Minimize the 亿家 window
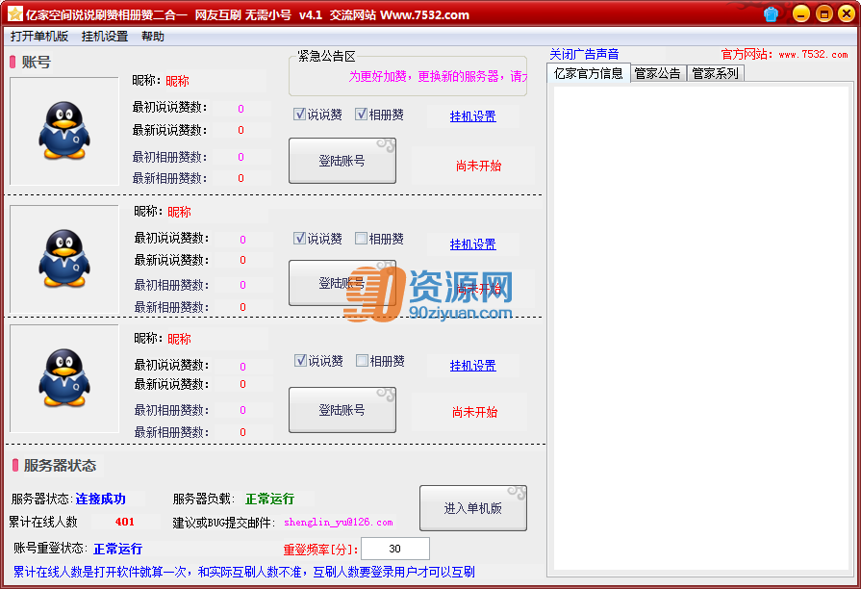 pyautogui.click(x=801, y=13)
